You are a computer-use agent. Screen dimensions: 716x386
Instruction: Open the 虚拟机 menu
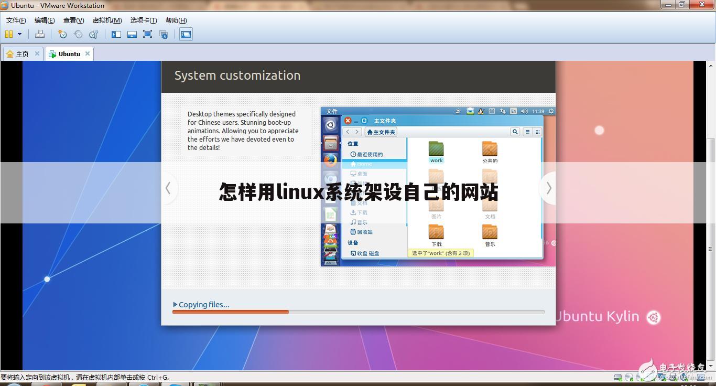click(107, 20)
